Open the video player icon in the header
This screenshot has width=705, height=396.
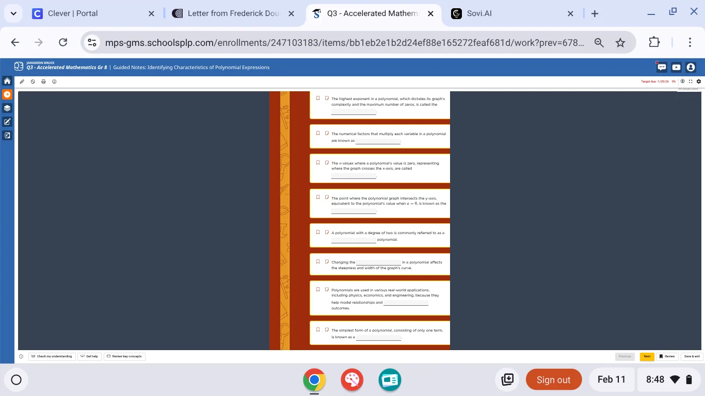[x=676, y=67]
